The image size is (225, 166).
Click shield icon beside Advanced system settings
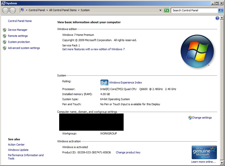[5, 48]
